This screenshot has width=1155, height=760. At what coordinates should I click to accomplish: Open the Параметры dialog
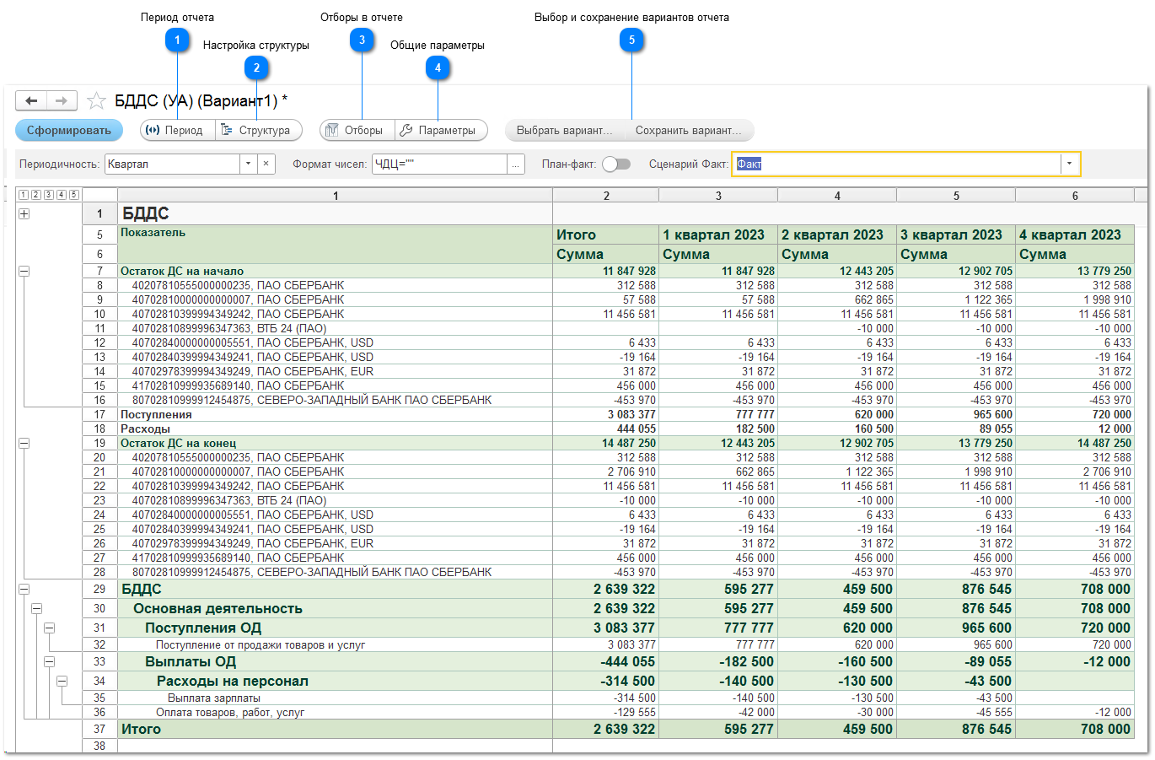441,130
